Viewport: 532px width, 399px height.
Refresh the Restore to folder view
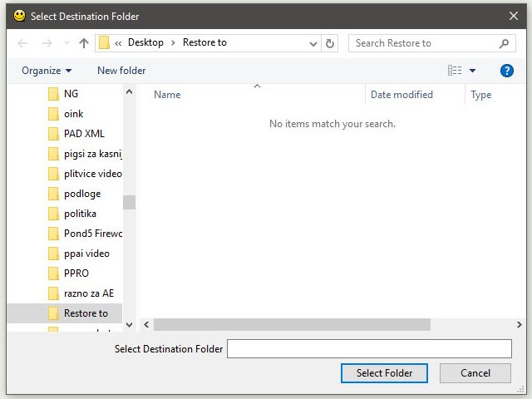point(330,43)
